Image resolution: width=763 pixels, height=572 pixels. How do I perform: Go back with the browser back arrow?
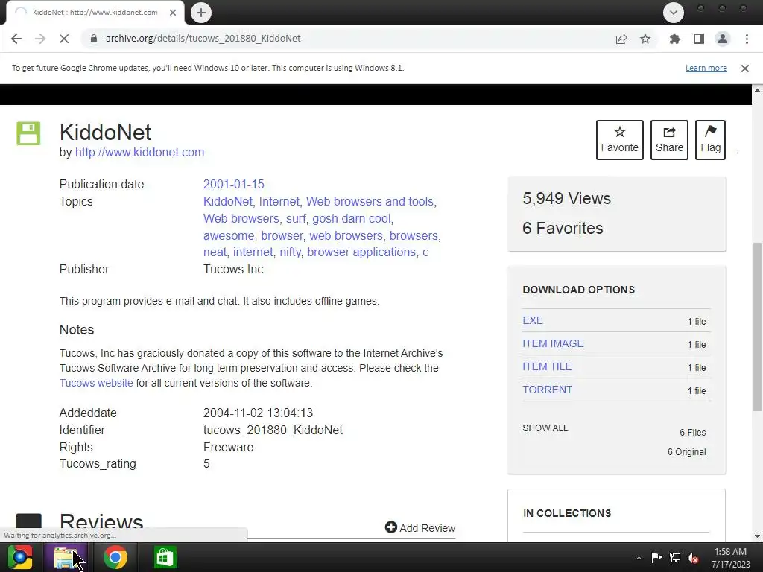click(x=16, y=39)
